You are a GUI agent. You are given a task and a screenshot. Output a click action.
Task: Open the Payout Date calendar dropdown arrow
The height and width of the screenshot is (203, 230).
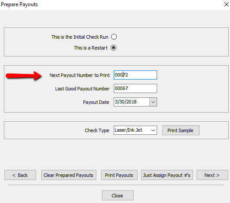click(153, 102)
